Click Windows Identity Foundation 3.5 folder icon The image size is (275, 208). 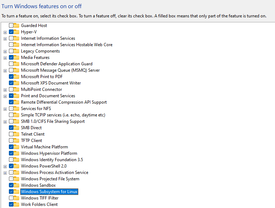pyautogui.click(x=16, y=159)
